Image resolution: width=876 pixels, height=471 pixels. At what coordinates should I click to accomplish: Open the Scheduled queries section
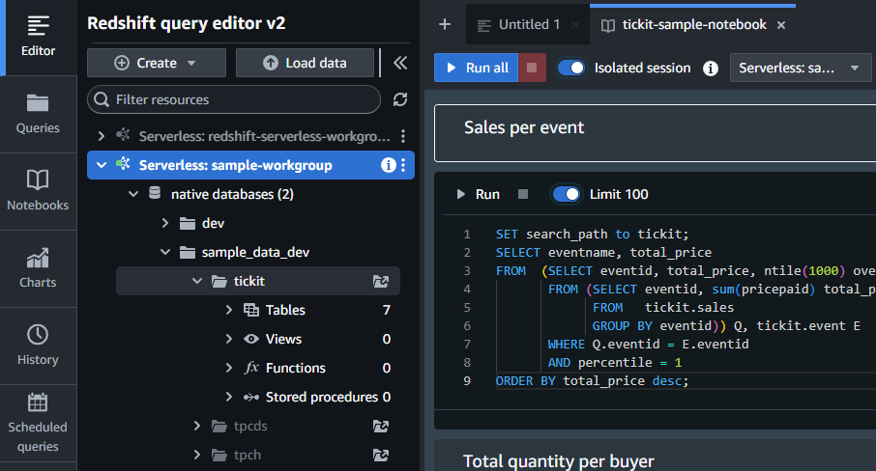pyautogui.click(x=38, y=423)
